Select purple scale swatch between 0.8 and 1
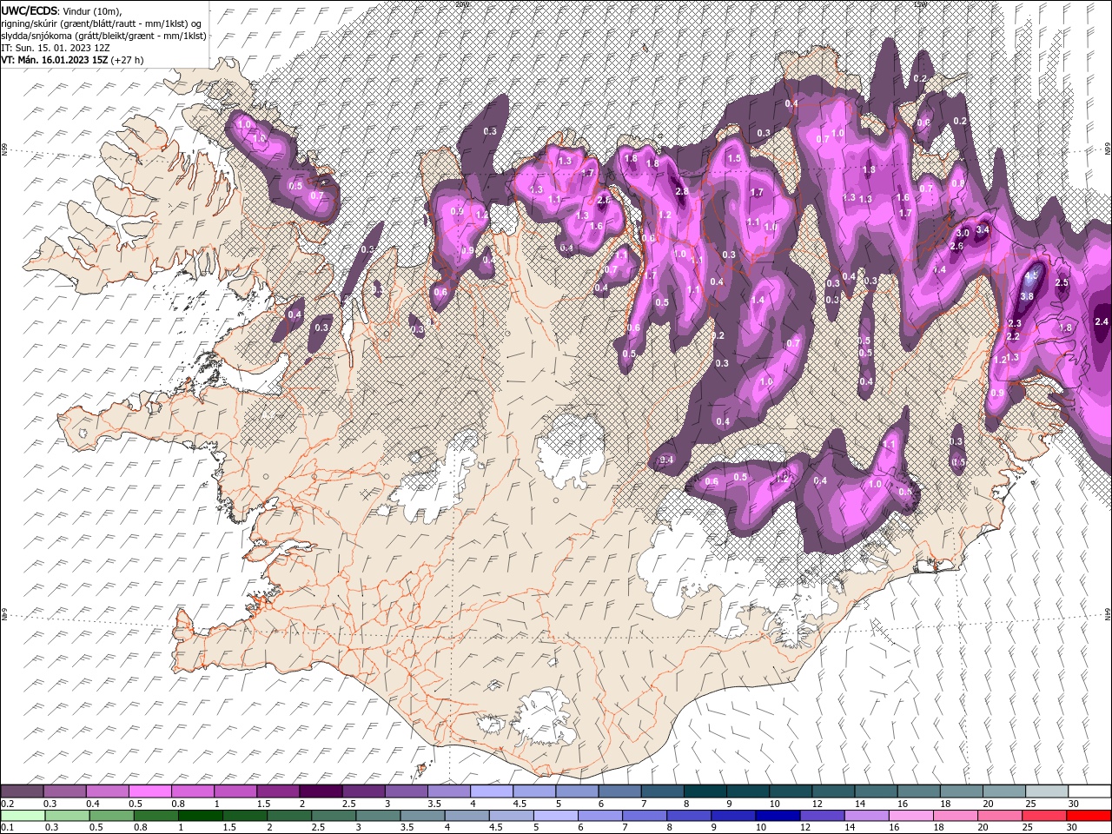 (x=192, y=791)
